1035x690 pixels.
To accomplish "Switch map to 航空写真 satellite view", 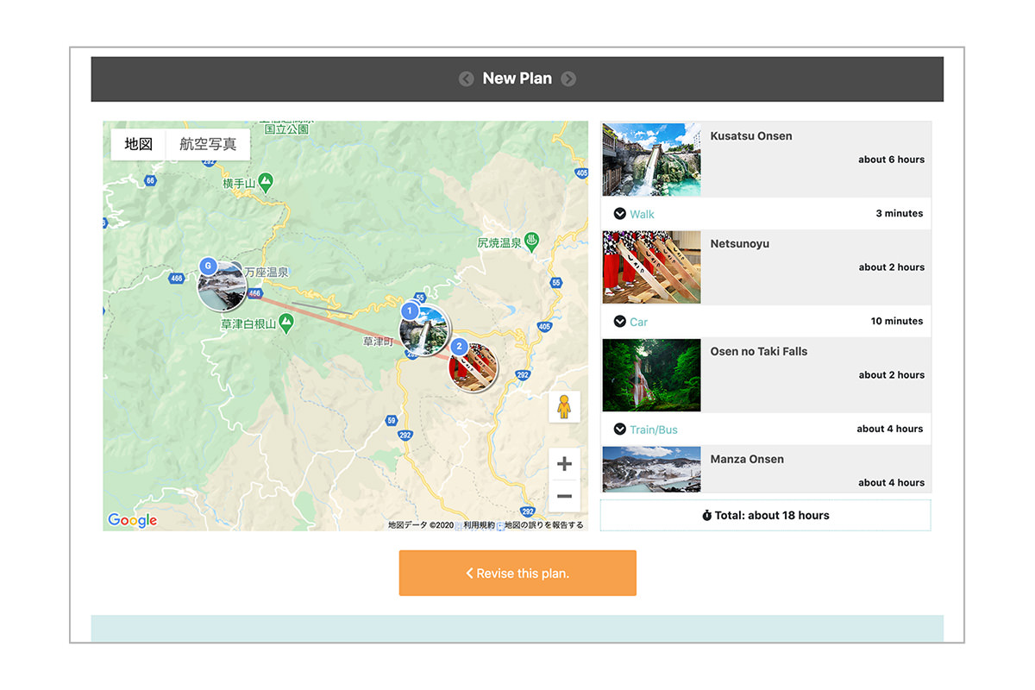I will pyautogui.click(x=208, y=144).
